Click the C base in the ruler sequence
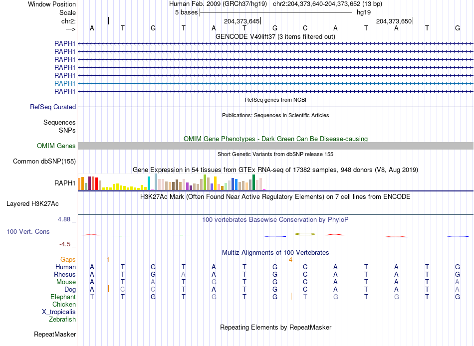This screenshot has width=474, height=346. (x=305, y=28)
